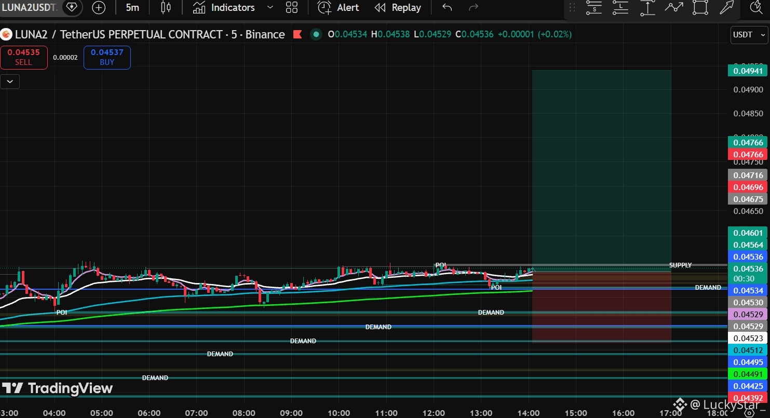Toggle the red flag on symbol
The width and height of the screenshot is (770, 418).
[298, 35]
